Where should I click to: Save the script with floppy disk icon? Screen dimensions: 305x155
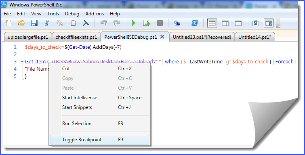(x=34, y=23)
